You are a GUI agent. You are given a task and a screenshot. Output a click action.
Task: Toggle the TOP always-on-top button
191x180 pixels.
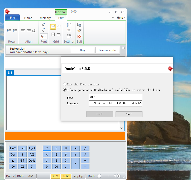pos(66,176)
